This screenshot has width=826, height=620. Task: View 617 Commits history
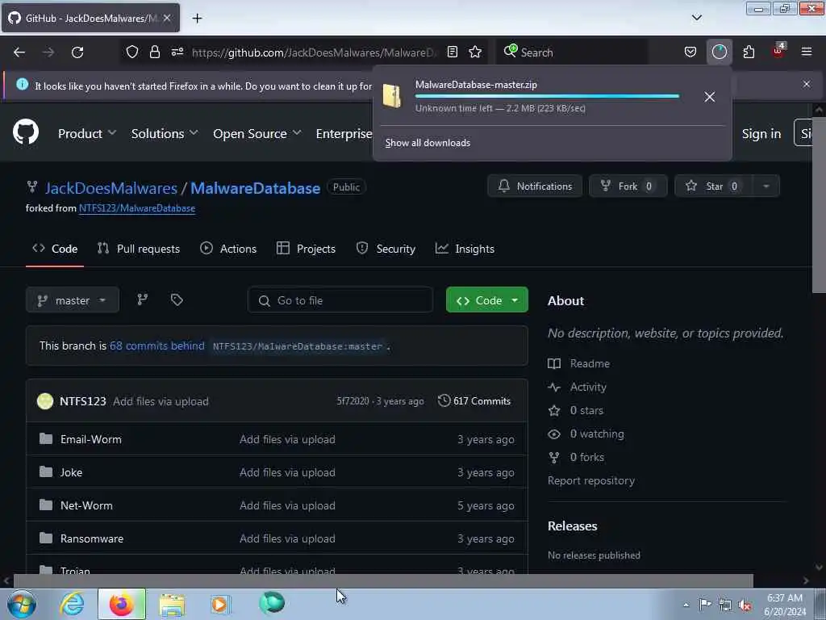point(474,401)
